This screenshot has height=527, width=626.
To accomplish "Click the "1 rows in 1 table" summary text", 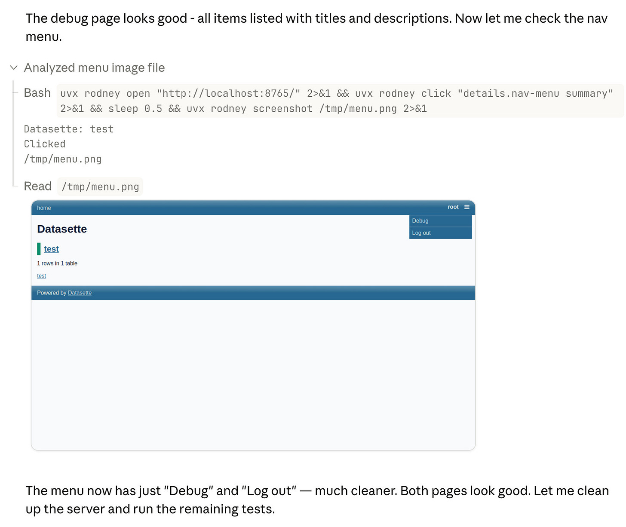I will pos(57,263).
